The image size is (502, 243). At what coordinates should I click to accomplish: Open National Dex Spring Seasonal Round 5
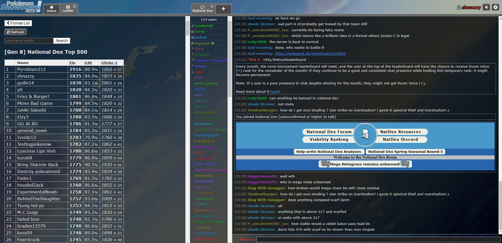[405, 152]
